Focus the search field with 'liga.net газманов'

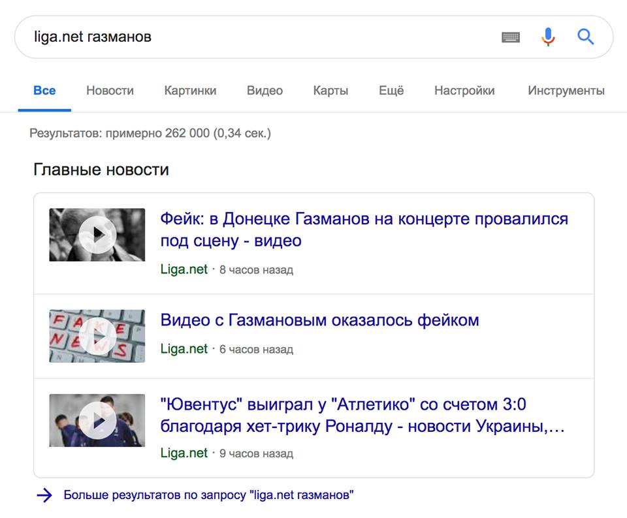(261, 37)
